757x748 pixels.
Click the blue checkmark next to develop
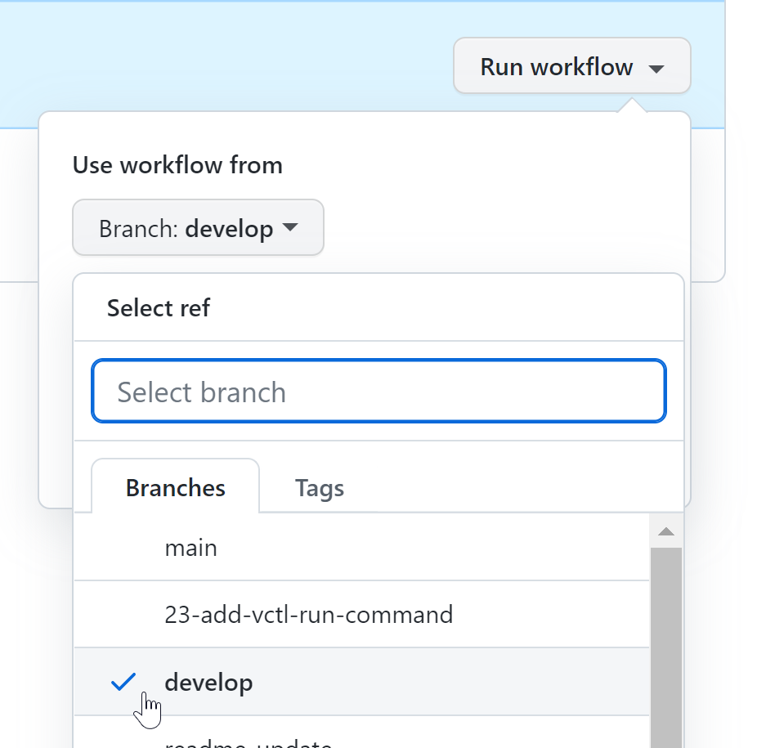123,682
